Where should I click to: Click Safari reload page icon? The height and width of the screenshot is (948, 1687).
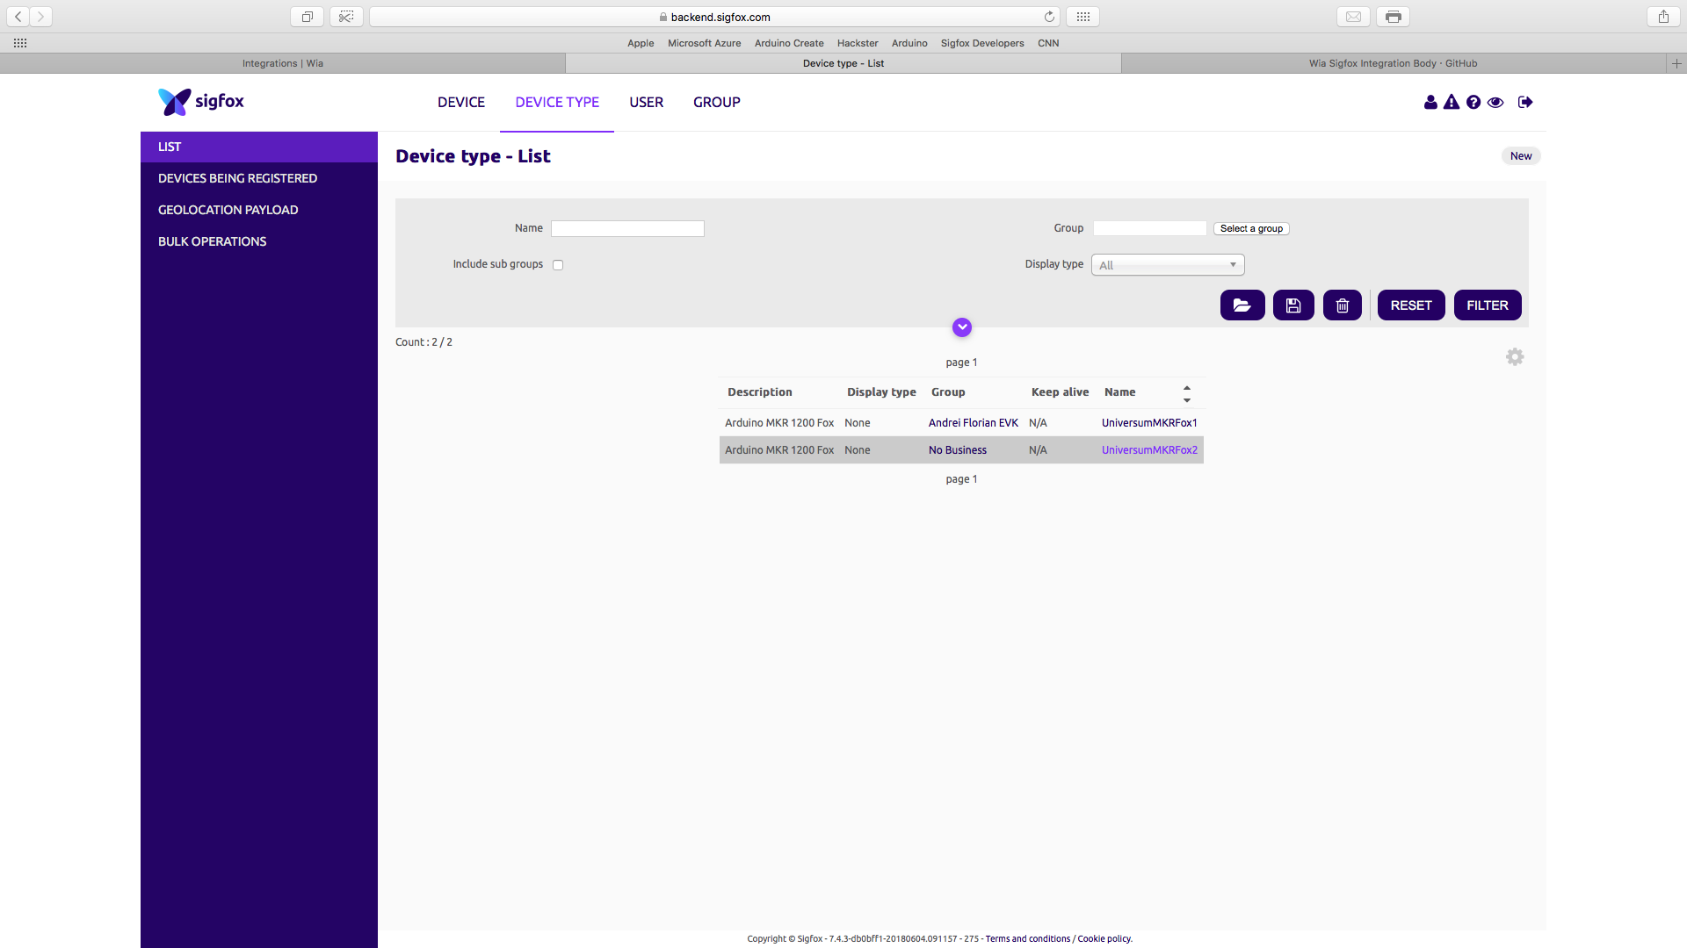[x=1049, y=17]
